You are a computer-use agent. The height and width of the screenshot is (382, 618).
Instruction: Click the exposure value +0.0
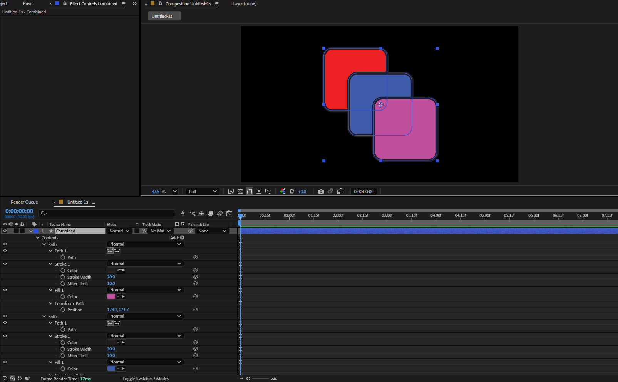coord(302,192)
